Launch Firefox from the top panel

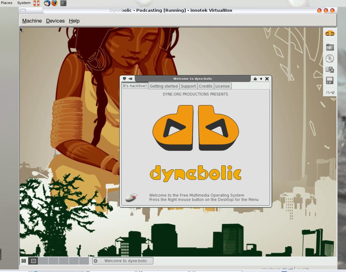click(x=54, y=3)
